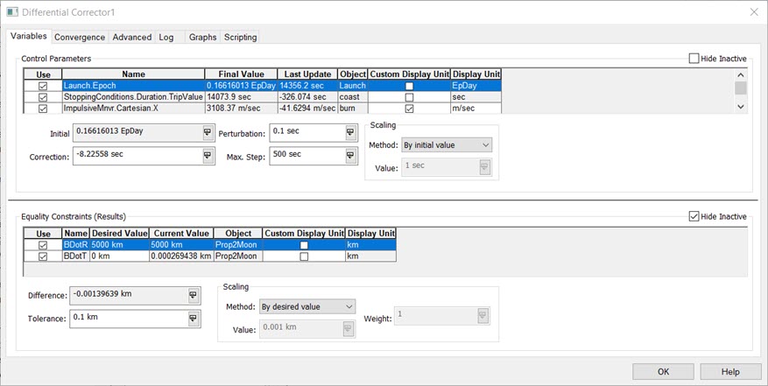The image size is (768, 386).
Task: Click the unit icon beside Difference field
Action: click(x=194, y=296)
